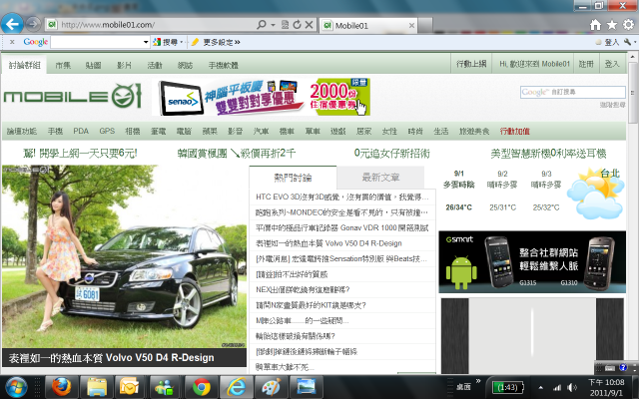
Task: Open the Gonav VDR 1000 thread
Action: [341, 228]
